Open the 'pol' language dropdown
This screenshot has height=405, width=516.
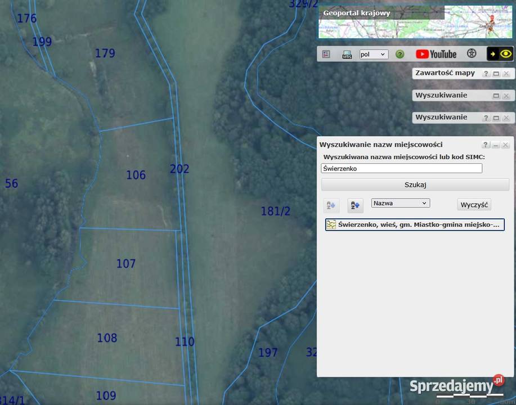tap(374, 55)
